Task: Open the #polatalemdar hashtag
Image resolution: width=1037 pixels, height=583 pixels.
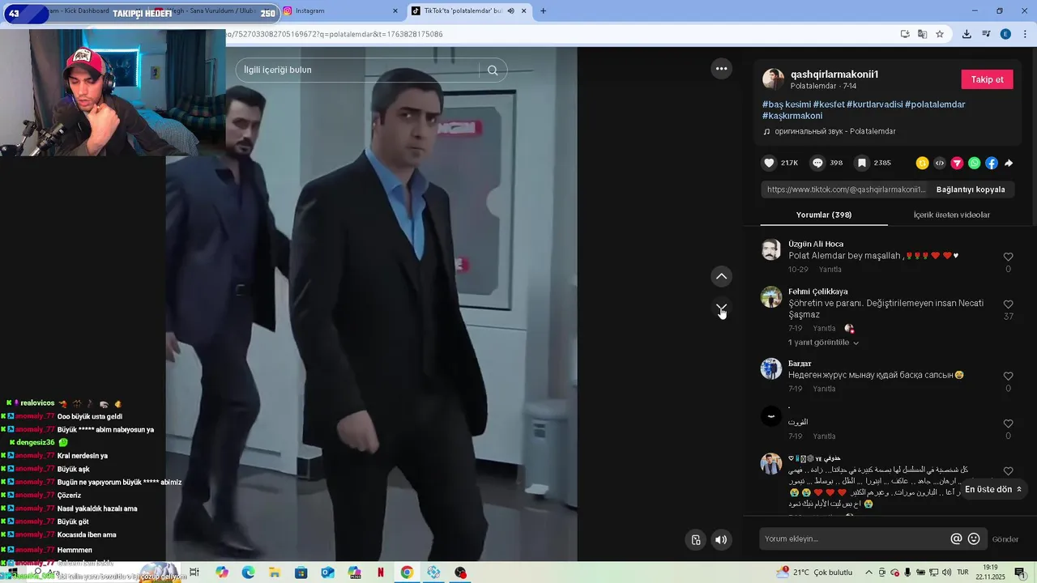Action: [x=935, y=104]
